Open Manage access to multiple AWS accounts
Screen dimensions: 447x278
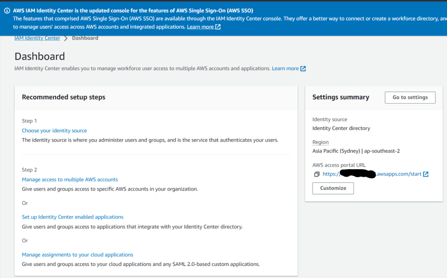pyautogui.click(x=70, y=179)
